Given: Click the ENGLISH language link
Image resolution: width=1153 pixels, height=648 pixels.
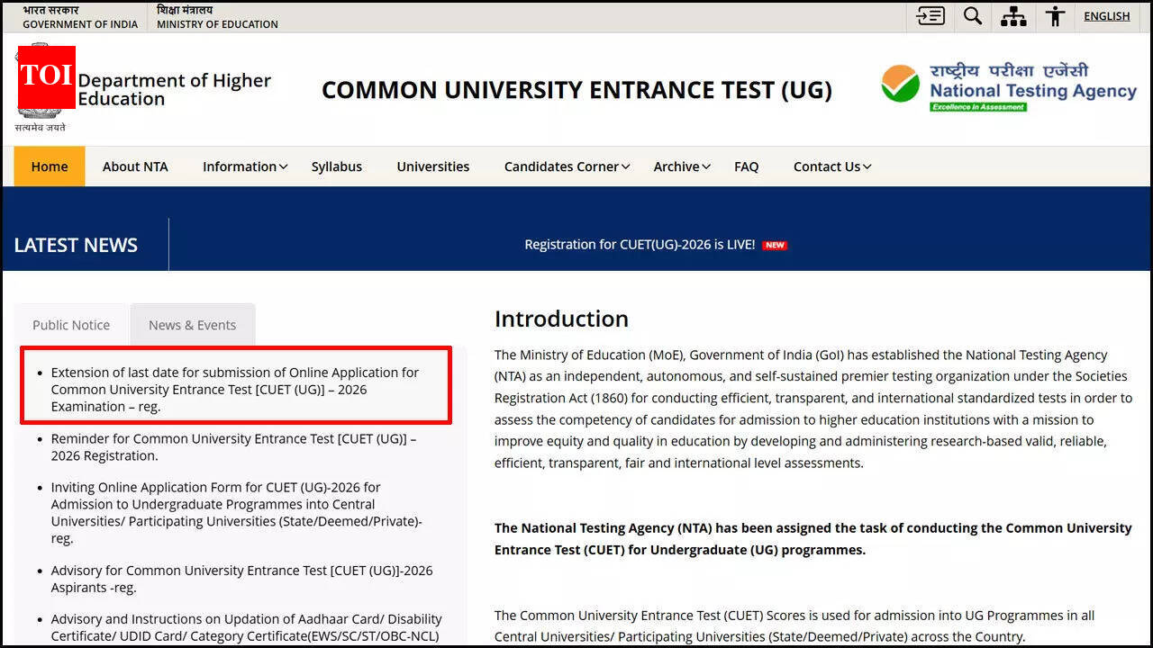Looking at the screenshot, I should tap(1106, 15).
